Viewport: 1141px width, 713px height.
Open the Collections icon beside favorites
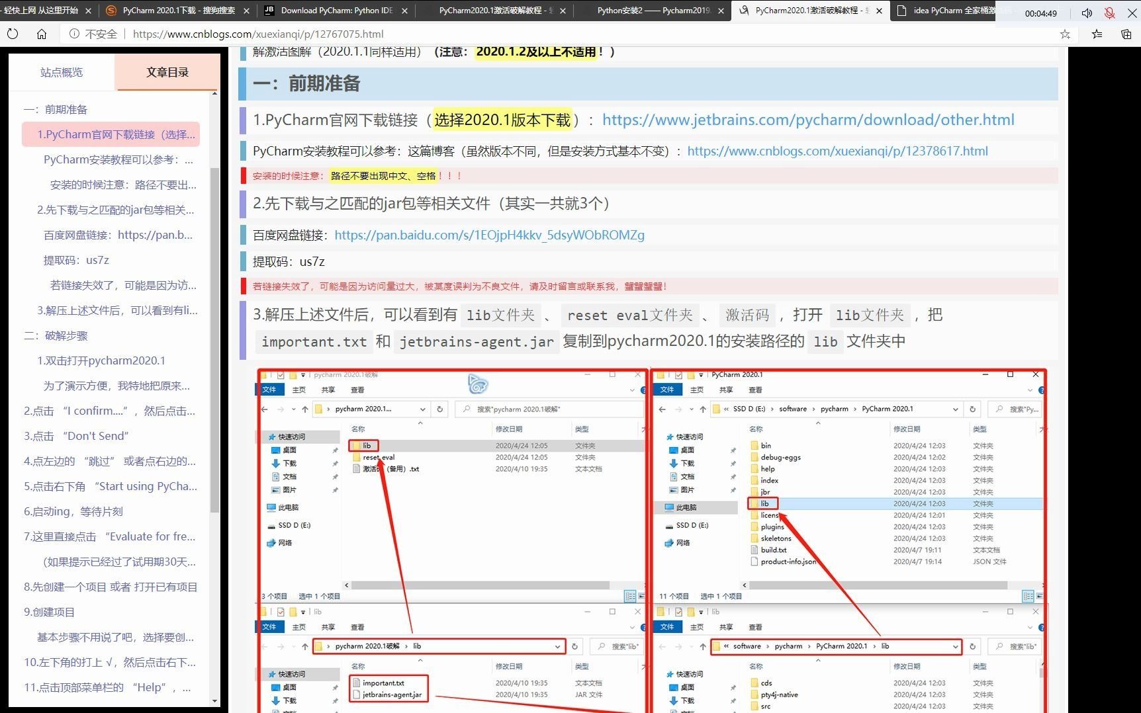click(1126, 34)
